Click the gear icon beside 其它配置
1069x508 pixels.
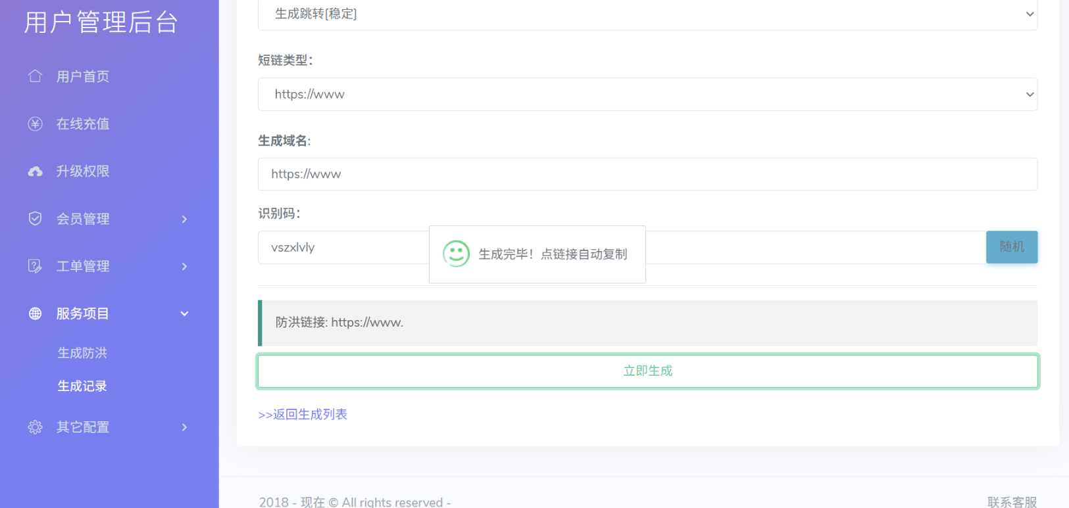tap(36, 427)
